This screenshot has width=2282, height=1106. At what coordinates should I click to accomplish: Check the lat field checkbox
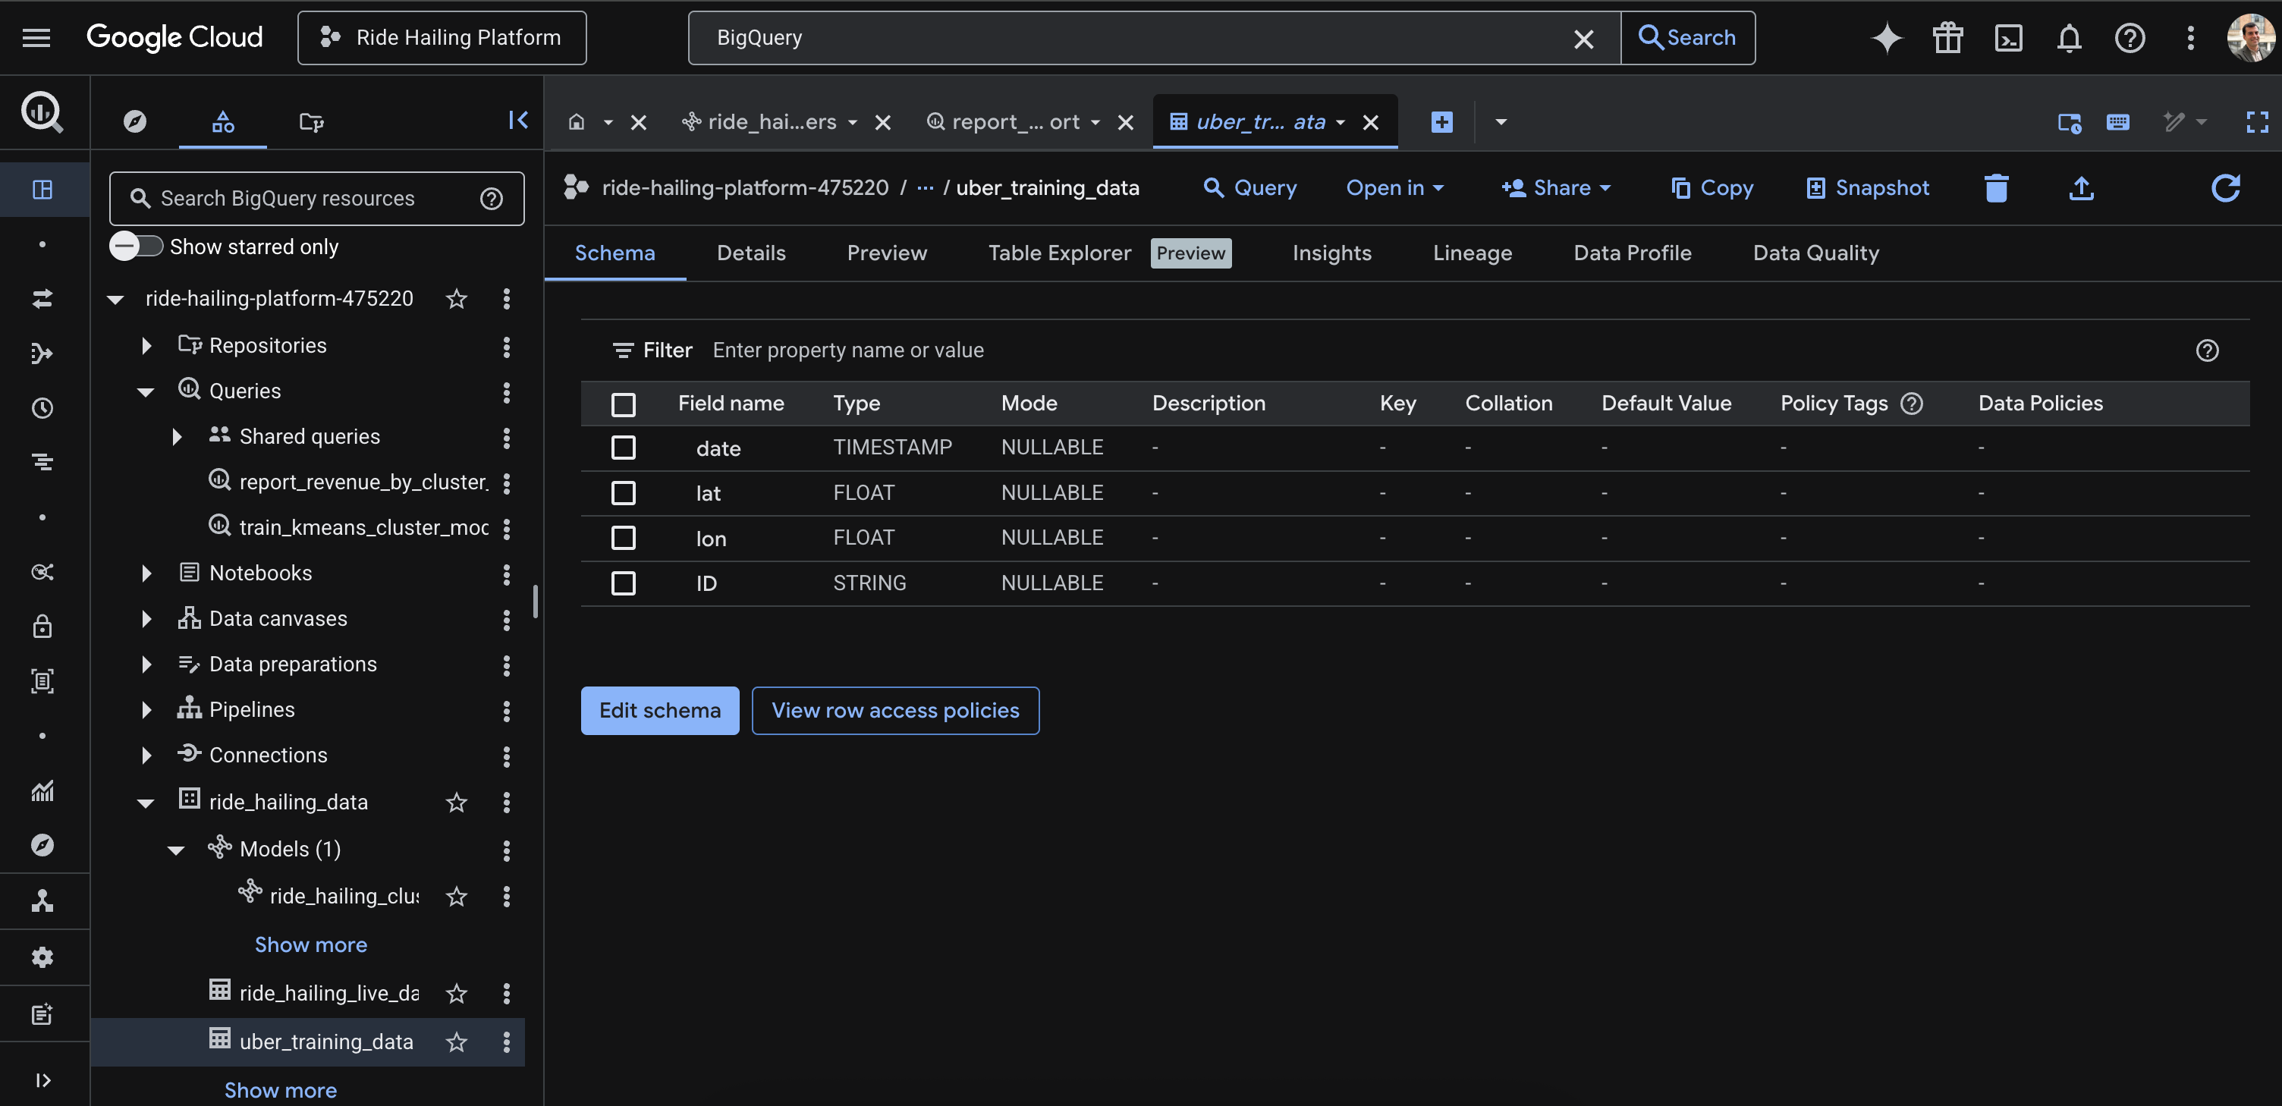click(x=624, y=492)
